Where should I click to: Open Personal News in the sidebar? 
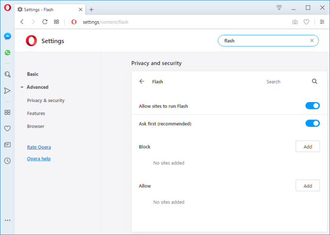8,145
